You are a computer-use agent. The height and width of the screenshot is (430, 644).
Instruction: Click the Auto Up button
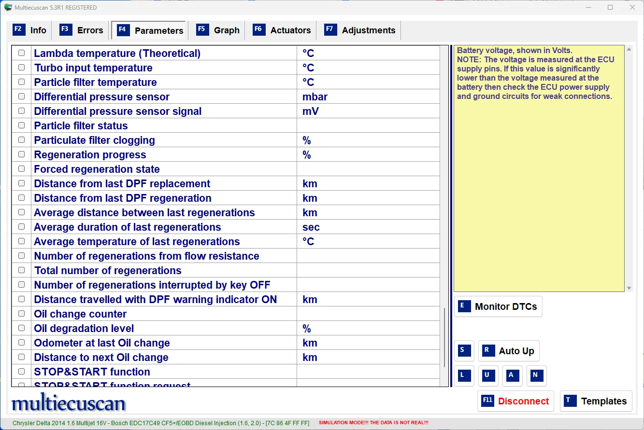coord(509,351)
